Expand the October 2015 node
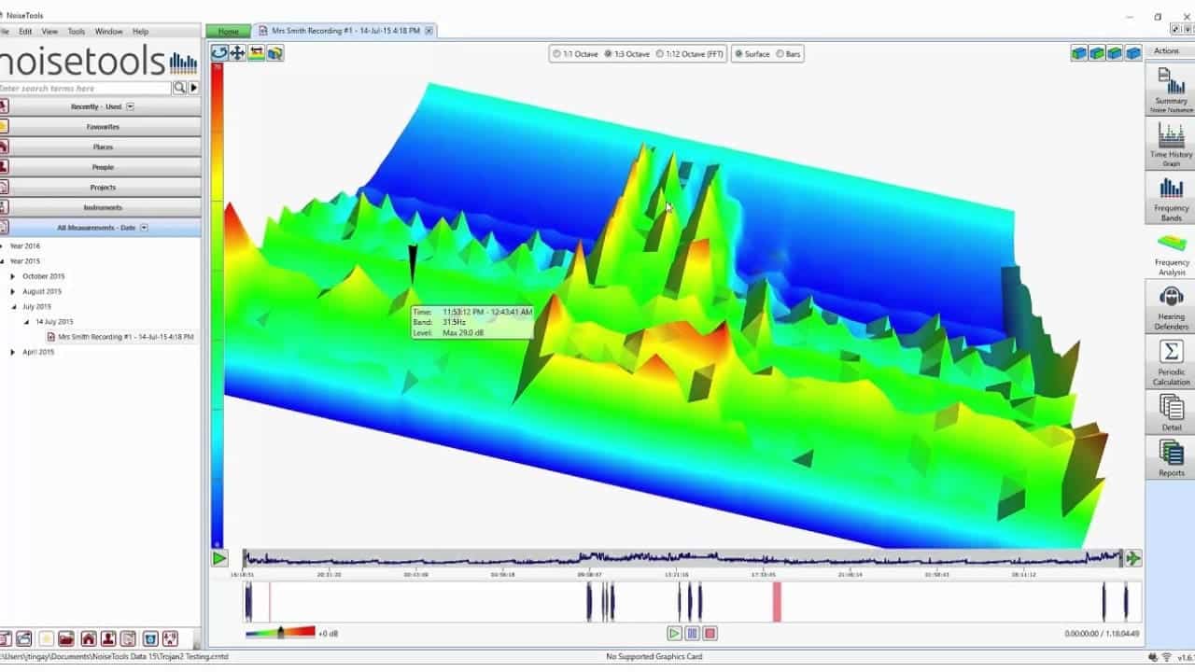1195x672 pixels. click(x=13, y=276)
